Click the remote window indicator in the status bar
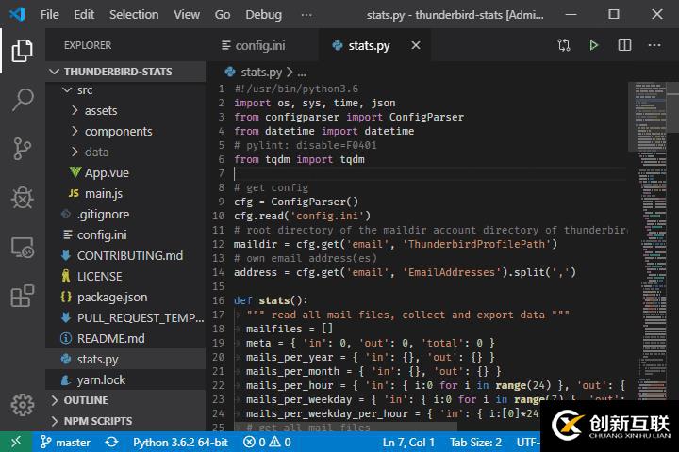Image resolution: width=679 pixels, height=452 pixels. click(16, 442)
